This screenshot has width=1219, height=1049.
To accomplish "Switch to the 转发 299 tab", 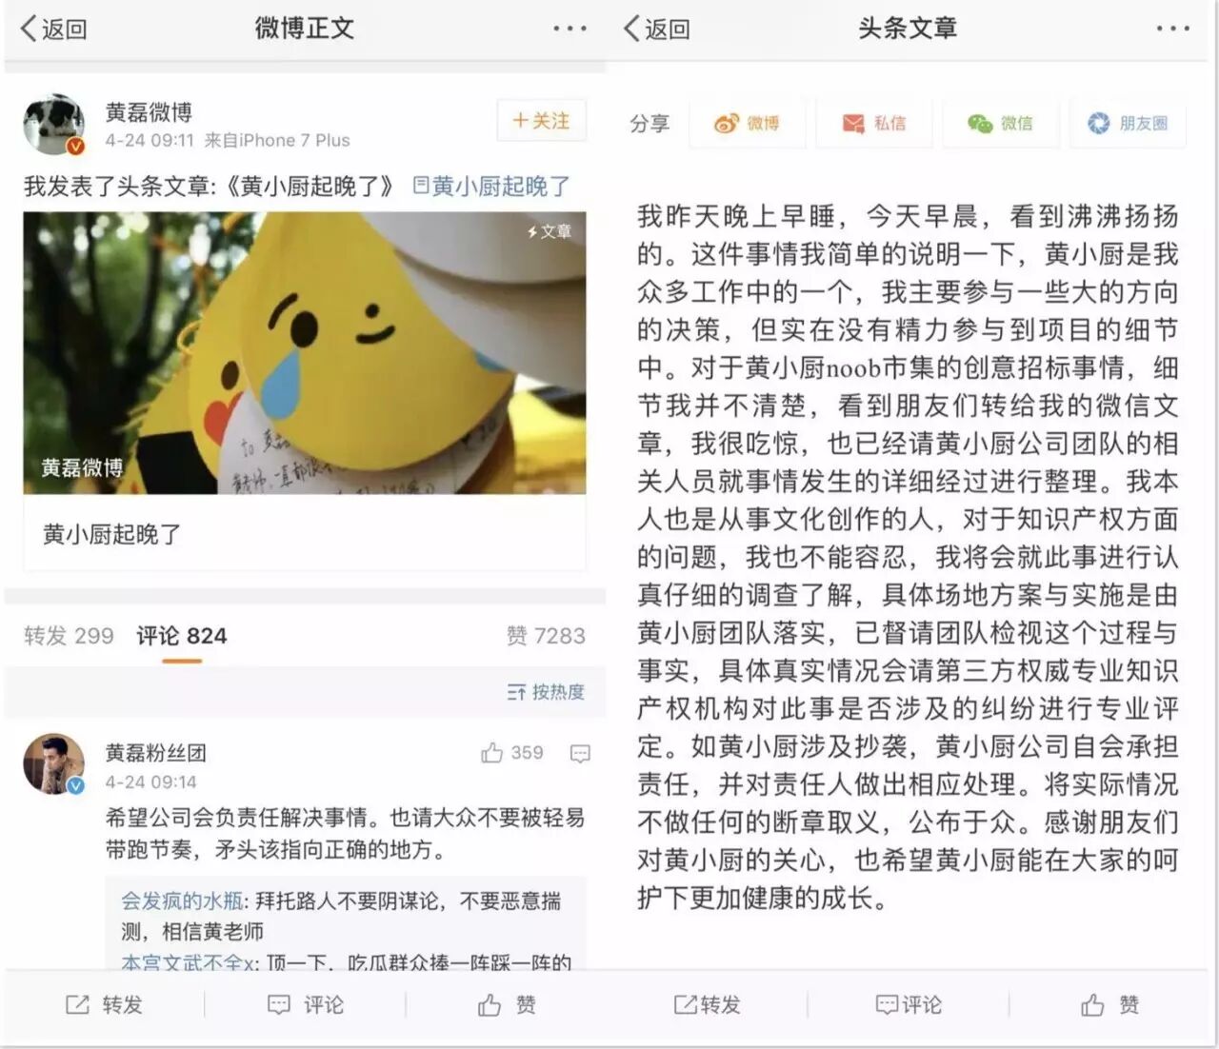I will (69, 636).
